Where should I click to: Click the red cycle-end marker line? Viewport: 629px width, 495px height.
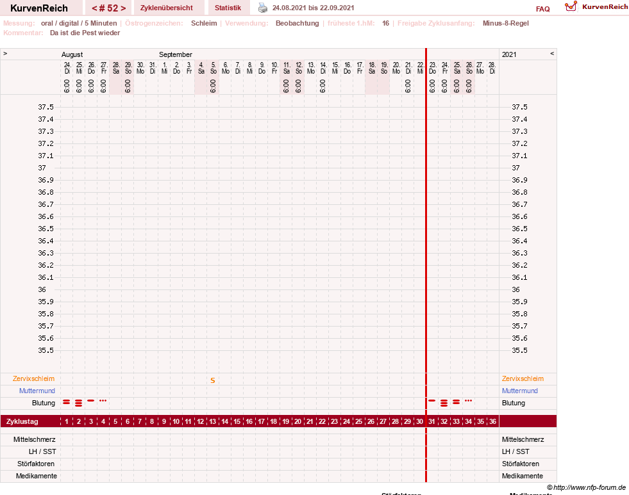pos(426,264)
